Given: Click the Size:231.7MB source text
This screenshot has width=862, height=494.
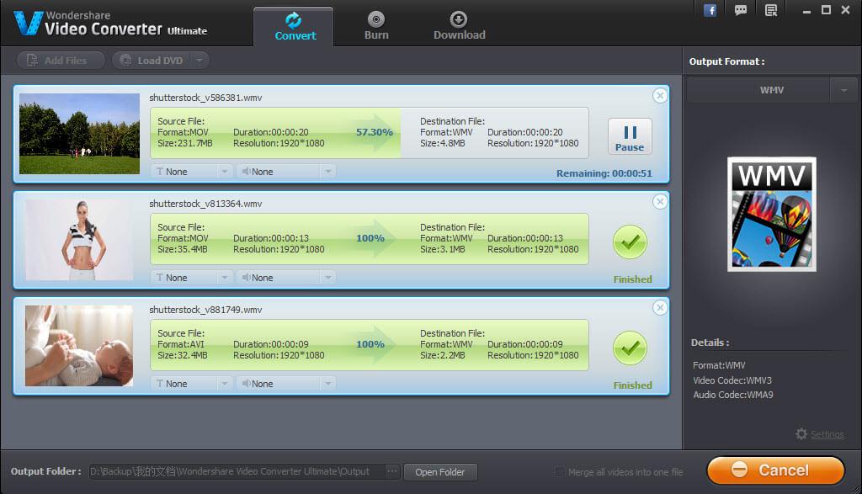Looking at the screenshot, I should (184, 143).
